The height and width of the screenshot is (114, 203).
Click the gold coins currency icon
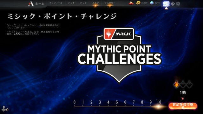pos(138,3)
